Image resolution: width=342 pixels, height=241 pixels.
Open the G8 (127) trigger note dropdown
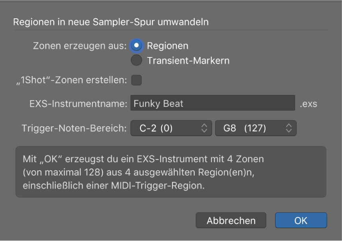coord(255,128)
